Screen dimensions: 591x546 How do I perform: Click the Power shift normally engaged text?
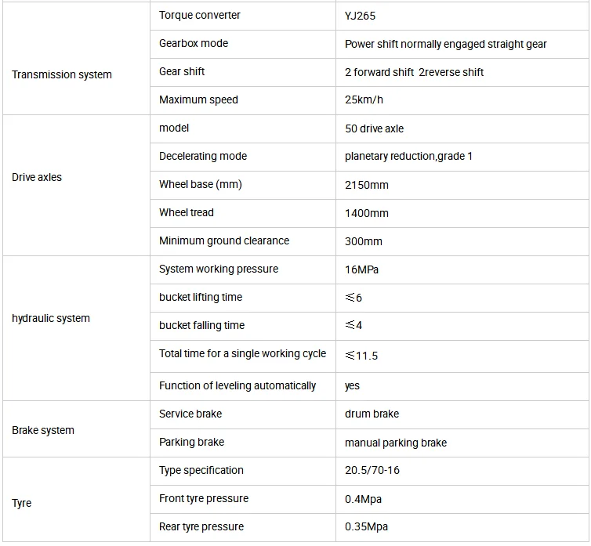[x=445, y=44]
